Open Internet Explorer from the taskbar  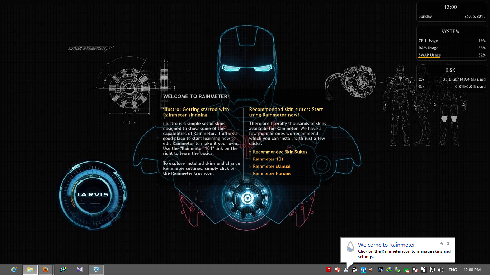pyautogui.click(x=14, y=270)
